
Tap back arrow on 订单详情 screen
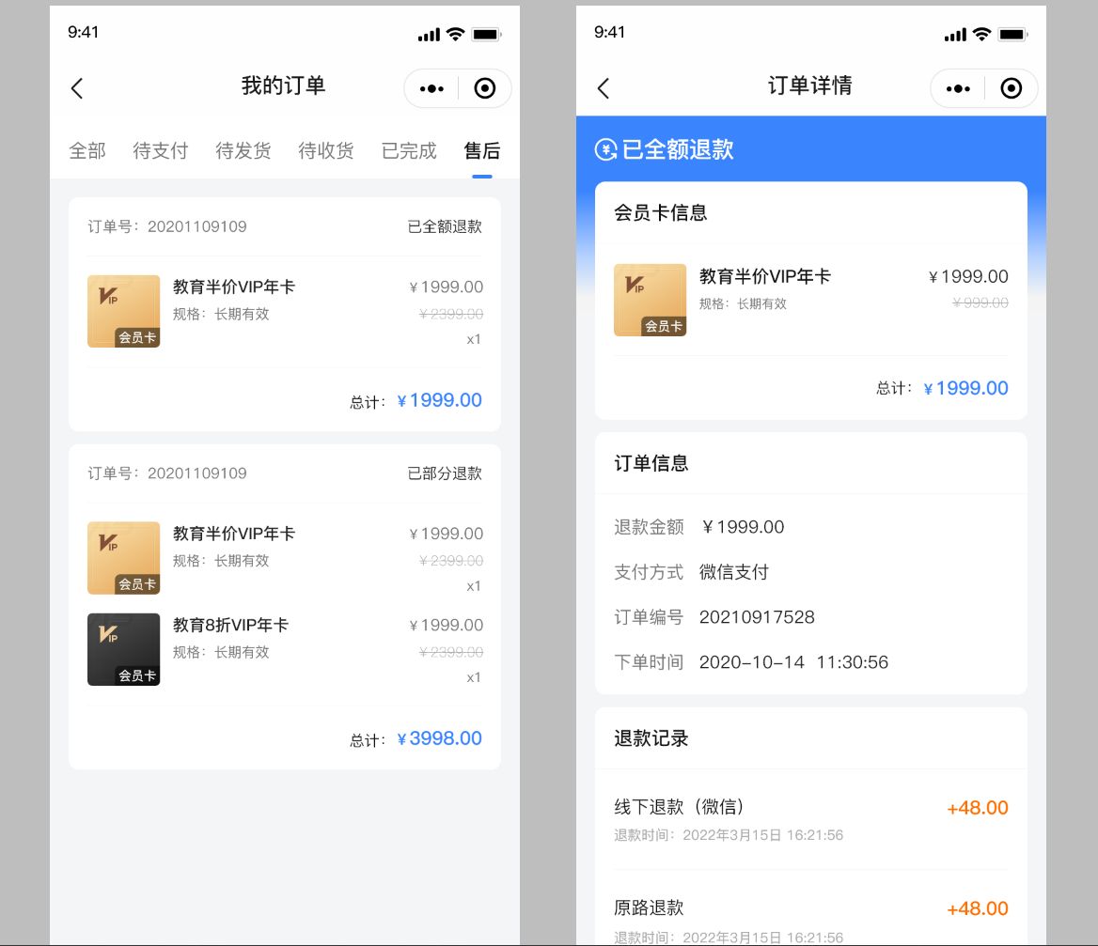604,88
